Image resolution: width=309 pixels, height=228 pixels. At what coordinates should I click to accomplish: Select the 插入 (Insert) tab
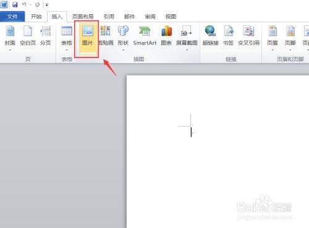pos(57,17)
